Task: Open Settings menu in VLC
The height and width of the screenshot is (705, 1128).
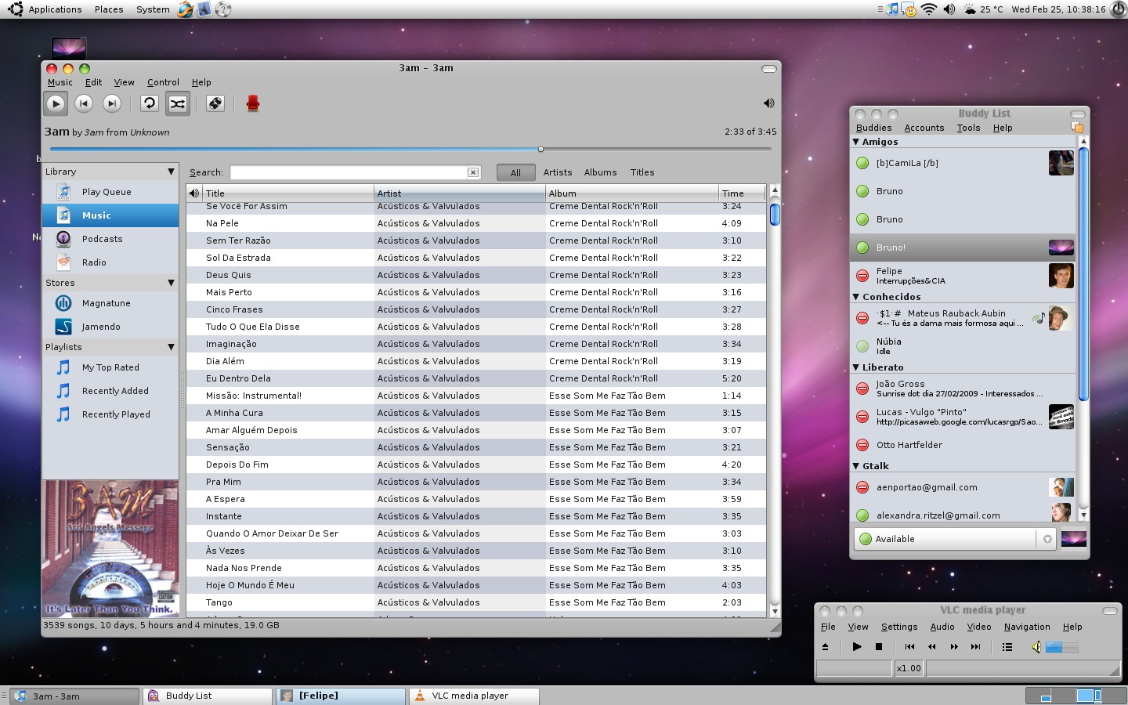Action: click(x=899, y=627)
